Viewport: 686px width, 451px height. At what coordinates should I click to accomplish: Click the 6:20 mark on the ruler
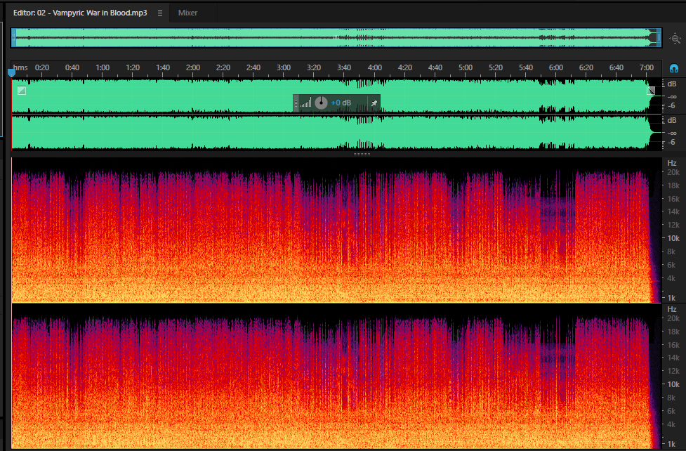(x=586, y=67)
